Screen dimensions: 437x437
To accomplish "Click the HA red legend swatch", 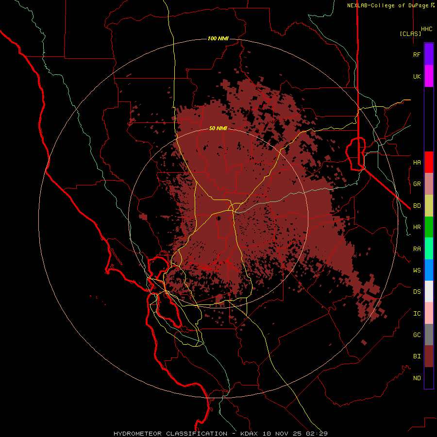I will click(429, 162).
